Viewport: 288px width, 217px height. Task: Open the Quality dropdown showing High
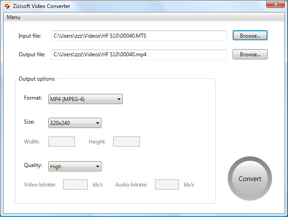[x=75, y=167]
